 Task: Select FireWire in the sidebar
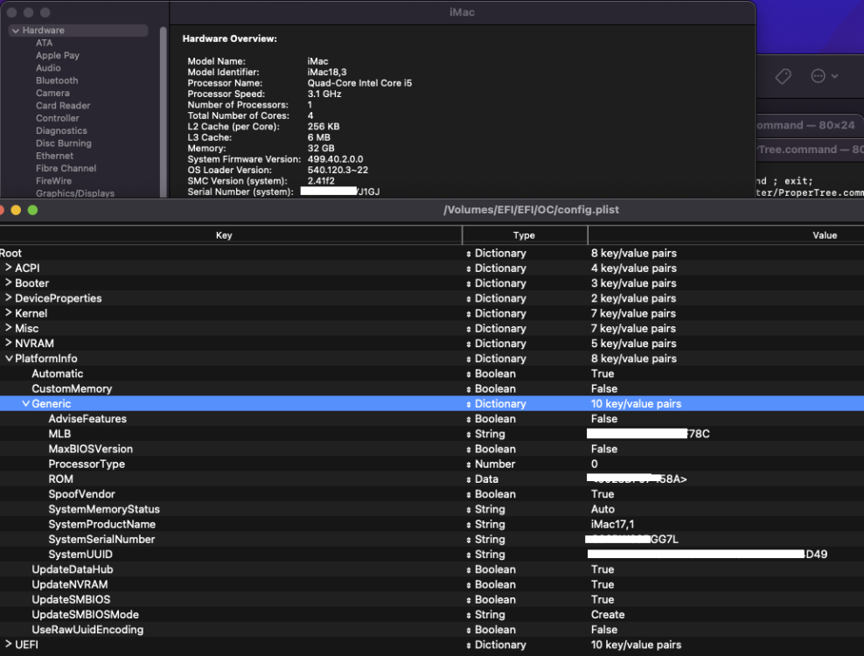(53, 181)
